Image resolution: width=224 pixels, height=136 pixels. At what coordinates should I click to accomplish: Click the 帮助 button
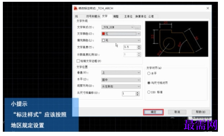(x=201, y=112)
